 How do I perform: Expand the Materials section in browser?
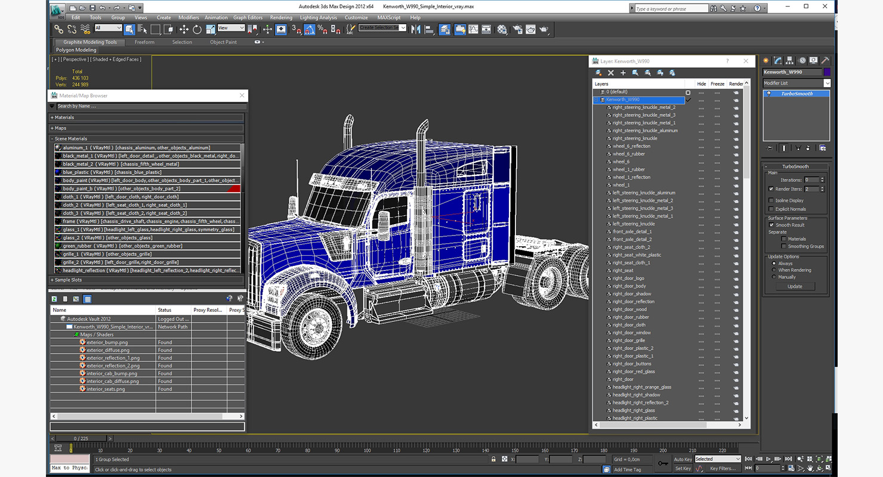coord(147,117)
